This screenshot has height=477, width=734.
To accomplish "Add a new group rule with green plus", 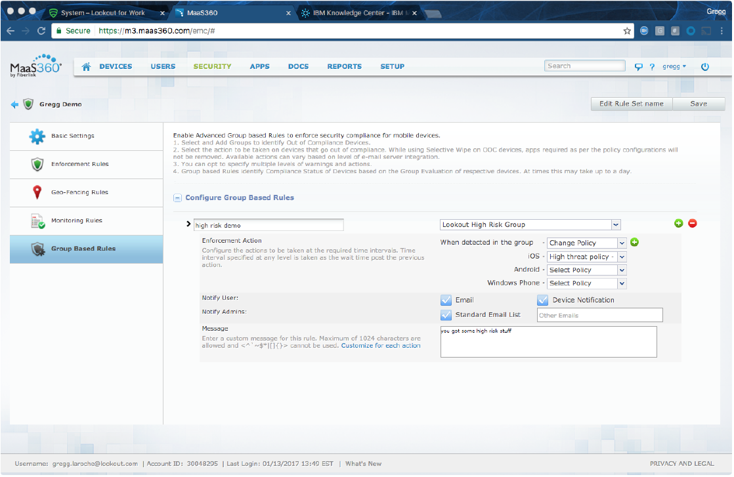I will [678, 224].
